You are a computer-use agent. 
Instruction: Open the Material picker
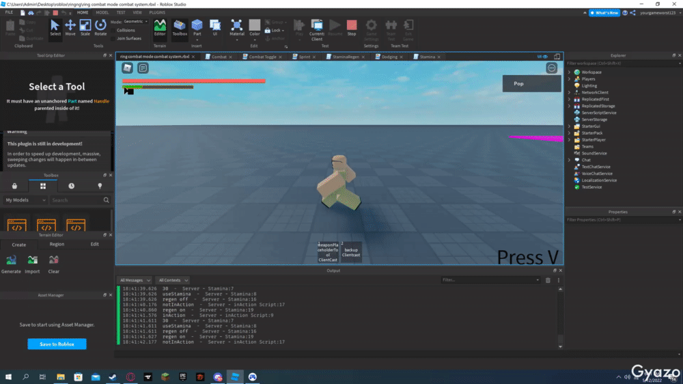tap(236, 29)
